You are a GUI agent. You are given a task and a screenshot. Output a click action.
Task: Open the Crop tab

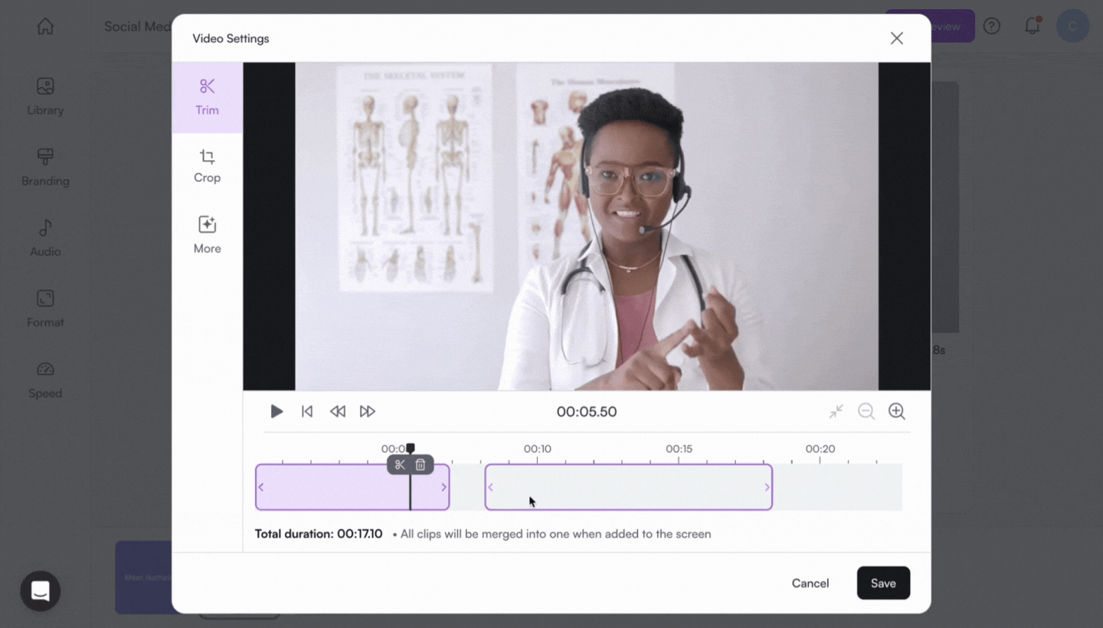(207, 166)
